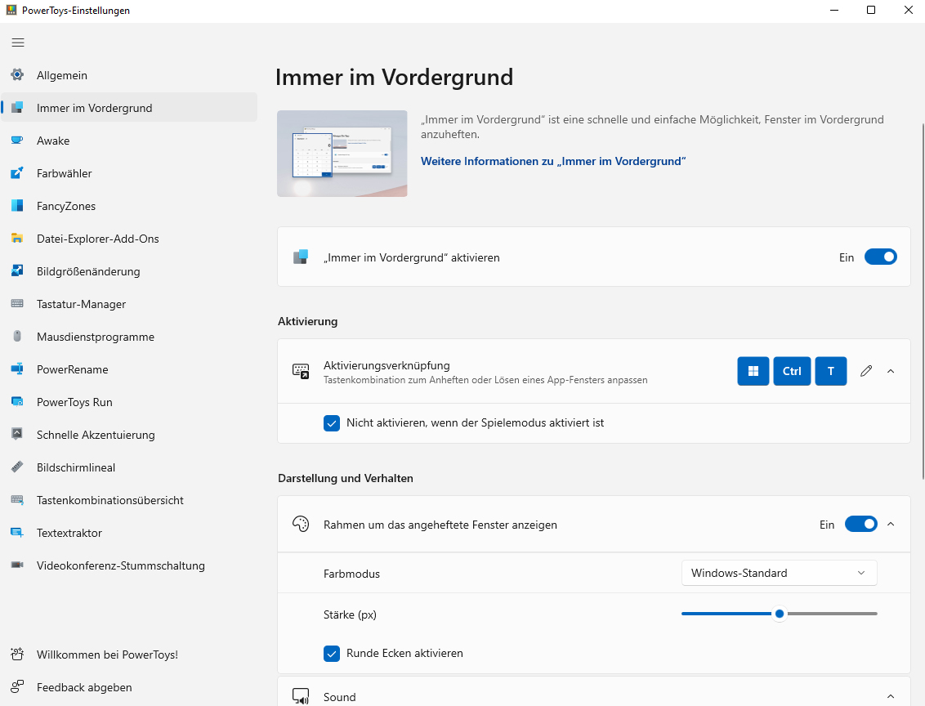Click the Willkommen bei PowerToys party icon

17,654
